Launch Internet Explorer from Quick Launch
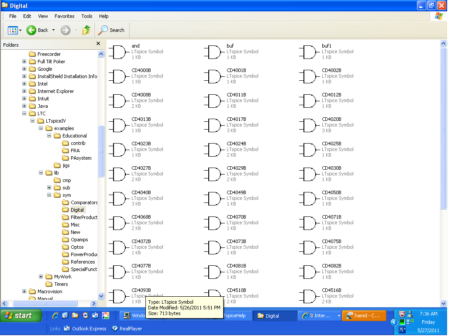This screenshot has height=336, width=455. click(x=55, y=315)
